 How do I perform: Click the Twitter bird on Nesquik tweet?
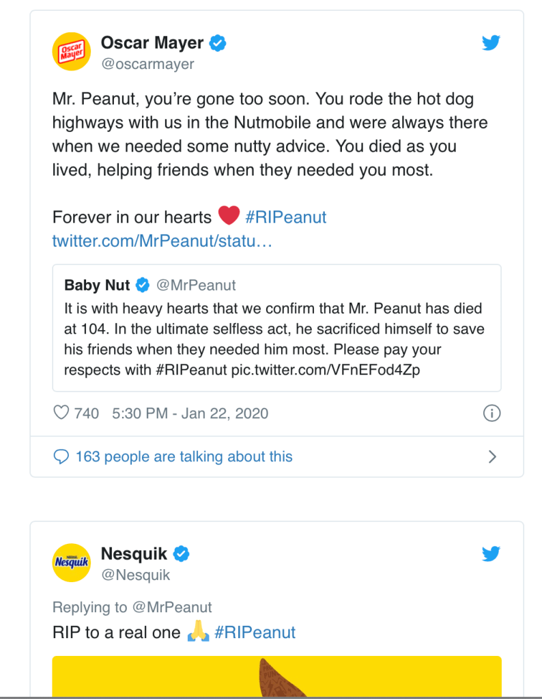491,553
